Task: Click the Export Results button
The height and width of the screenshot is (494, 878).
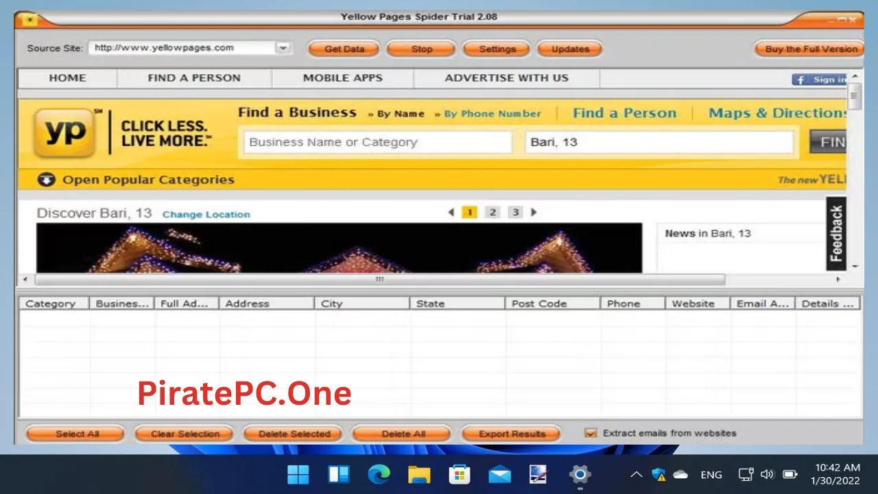Action: (x=512, y=434)
